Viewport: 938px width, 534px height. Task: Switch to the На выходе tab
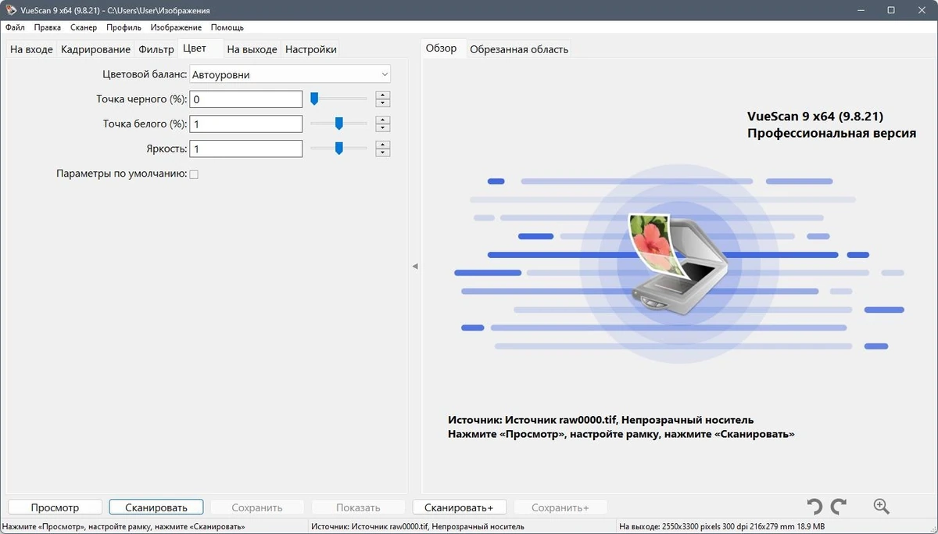tap(252, 49)
